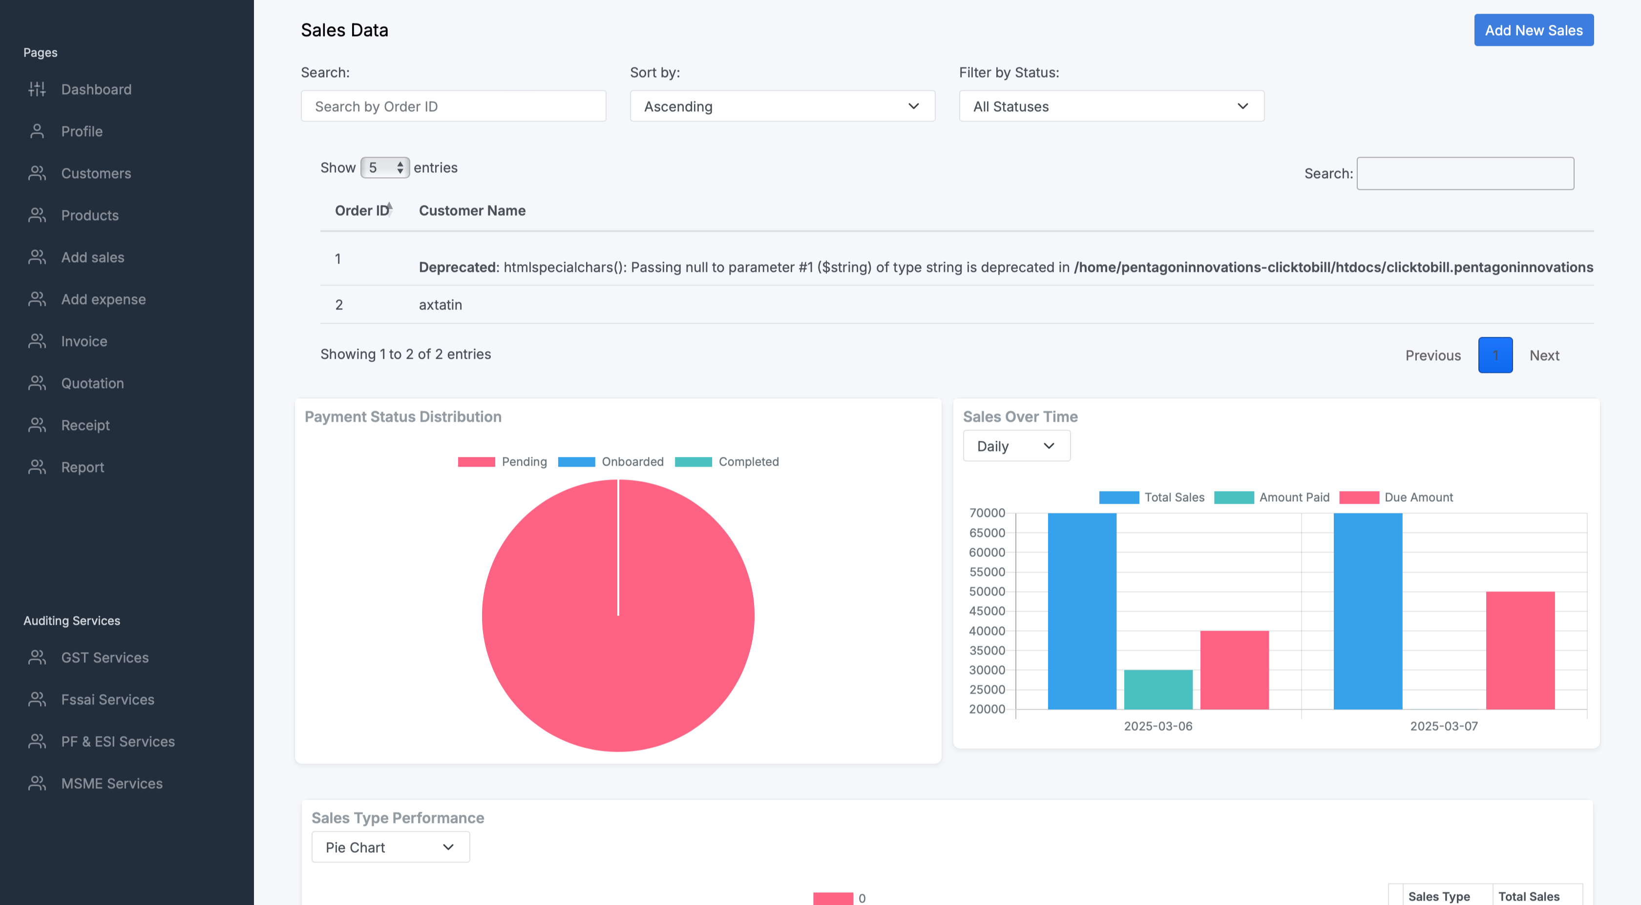Screen dimensions: 1641x905
Task: Open the Daily period dropdown
Action: [1016, 446]
